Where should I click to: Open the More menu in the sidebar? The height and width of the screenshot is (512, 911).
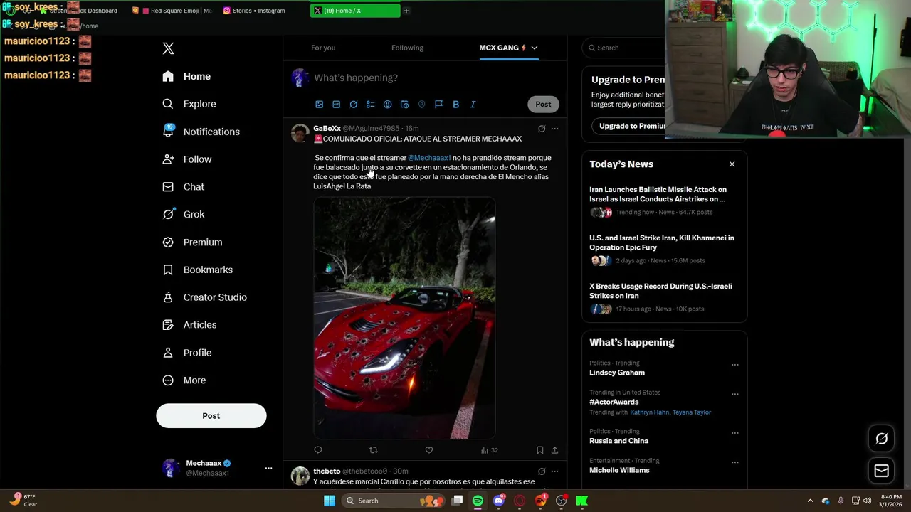pyautogui.click(x=184, y=380)
